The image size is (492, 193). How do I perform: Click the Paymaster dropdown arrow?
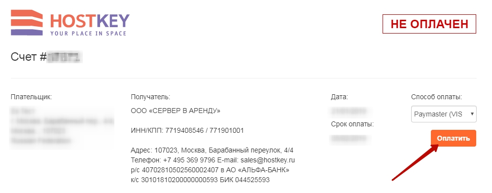click(472, 114)
